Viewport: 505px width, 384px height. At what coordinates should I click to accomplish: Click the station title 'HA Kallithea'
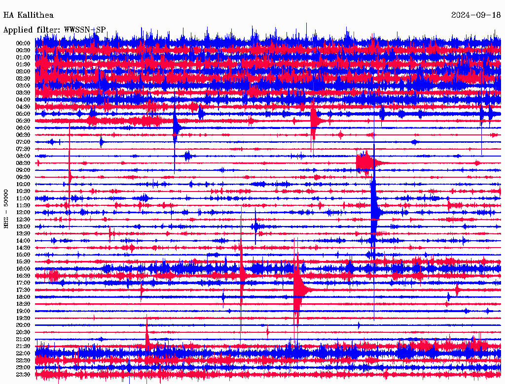coord(28,15)
